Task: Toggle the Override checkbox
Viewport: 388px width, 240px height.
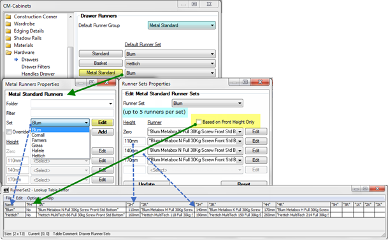Action: 9,131
